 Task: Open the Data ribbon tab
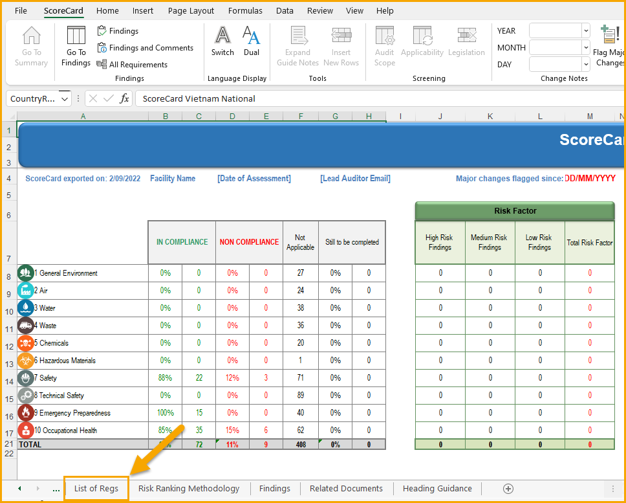click(x=285, y=11)
